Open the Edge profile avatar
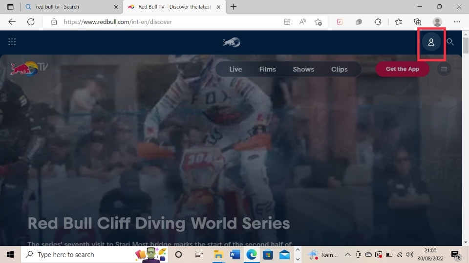This screenshot has width=469, height=263. (437, 22)
